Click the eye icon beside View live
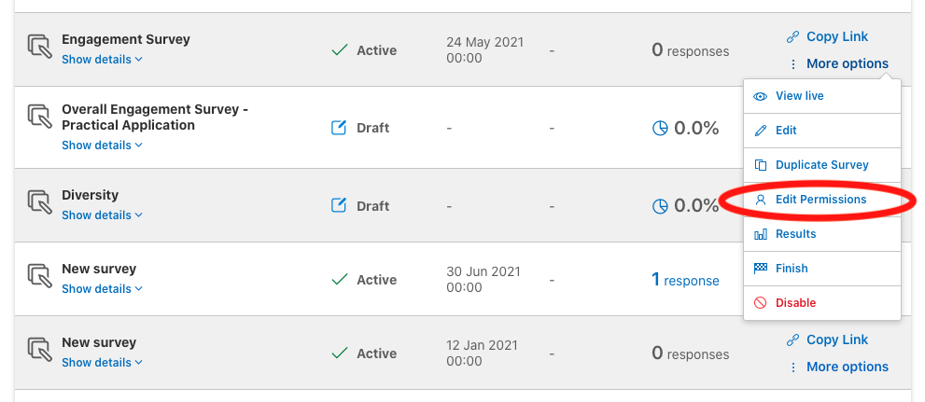 click(x=761, y=96)
